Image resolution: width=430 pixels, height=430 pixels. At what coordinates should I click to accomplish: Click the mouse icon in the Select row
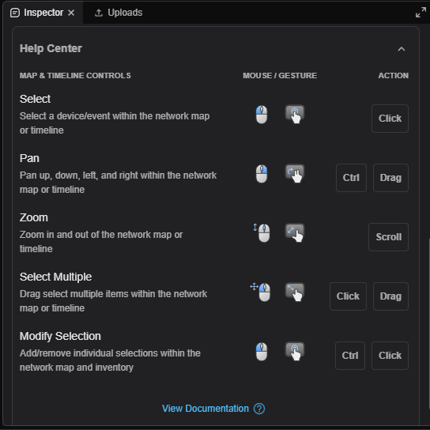(x=262, y=115)
